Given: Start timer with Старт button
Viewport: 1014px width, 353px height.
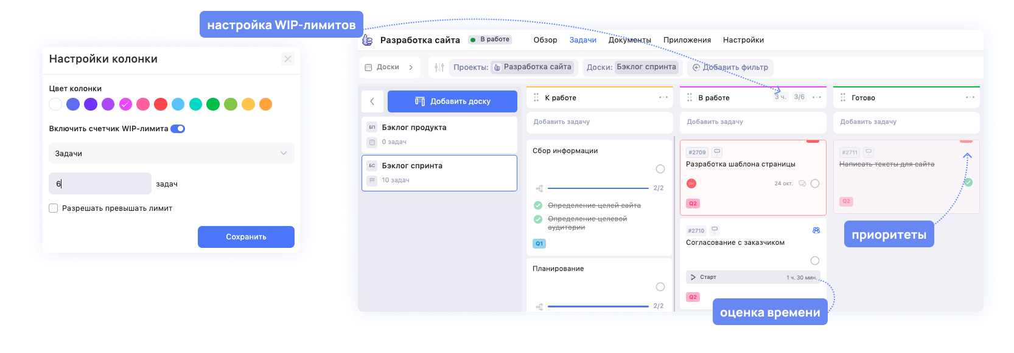Looking at the screenshot, I should pyautogui.click(x=704, y=277).
